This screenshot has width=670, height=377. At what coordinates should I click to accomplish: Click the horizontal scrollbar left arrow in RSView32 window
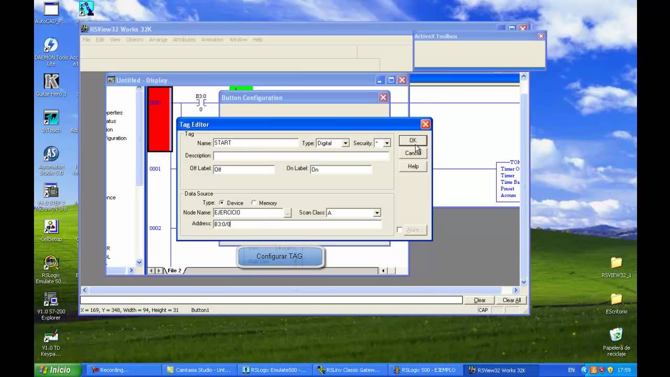click(84, 290)
